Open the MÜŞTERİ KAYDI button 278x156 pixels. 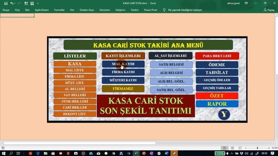(123, 80)
